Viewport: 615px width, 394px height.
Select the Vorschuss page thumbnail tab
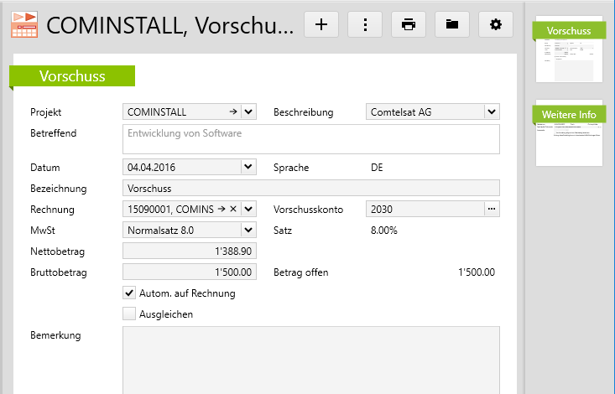569,31
